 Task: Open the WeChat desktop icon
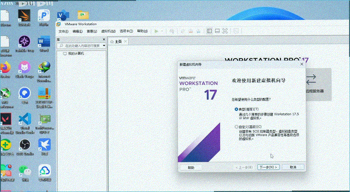25,173
